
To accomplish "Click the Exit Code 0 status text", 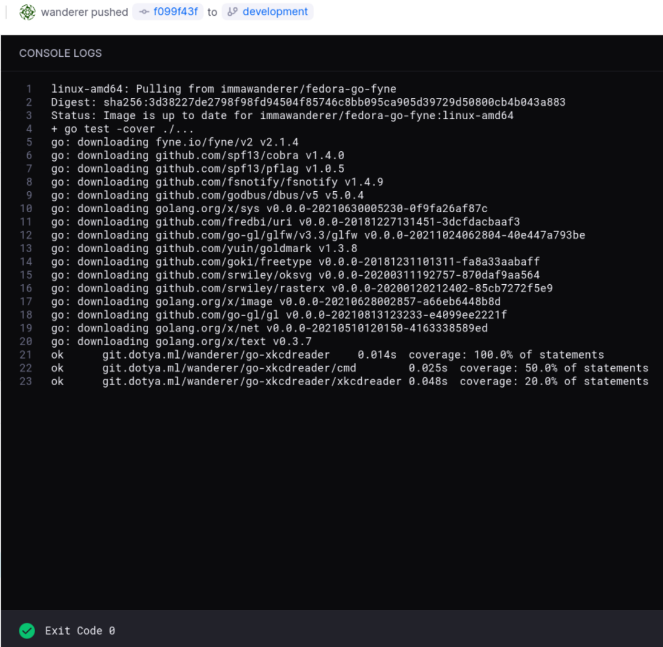I will point(80,631).
